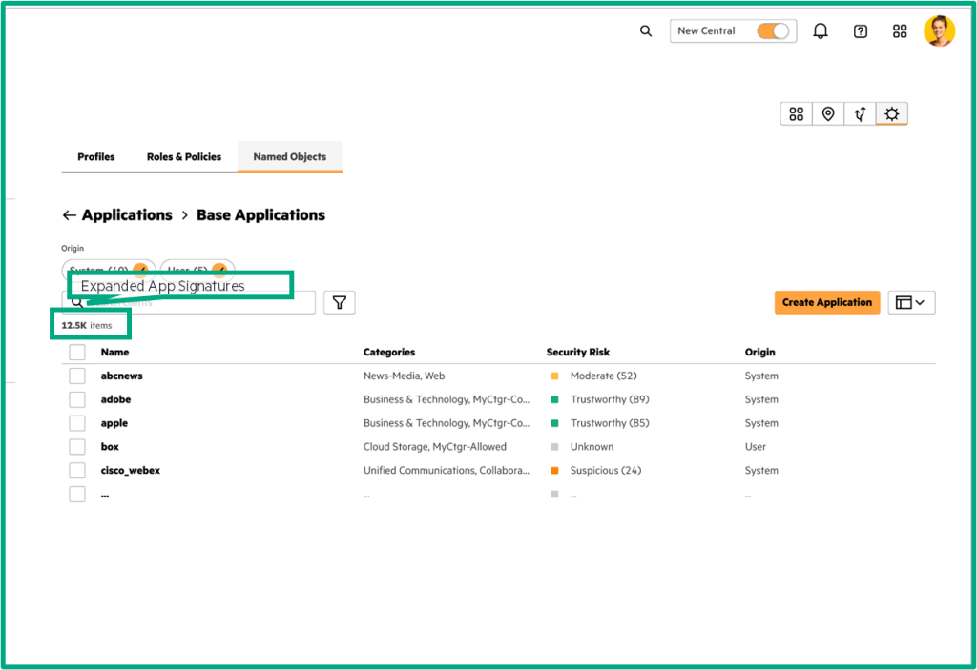Viewport: 977px width, 670px height.
Task: Open the user profile avatar
Action: (x=939, y=31)
